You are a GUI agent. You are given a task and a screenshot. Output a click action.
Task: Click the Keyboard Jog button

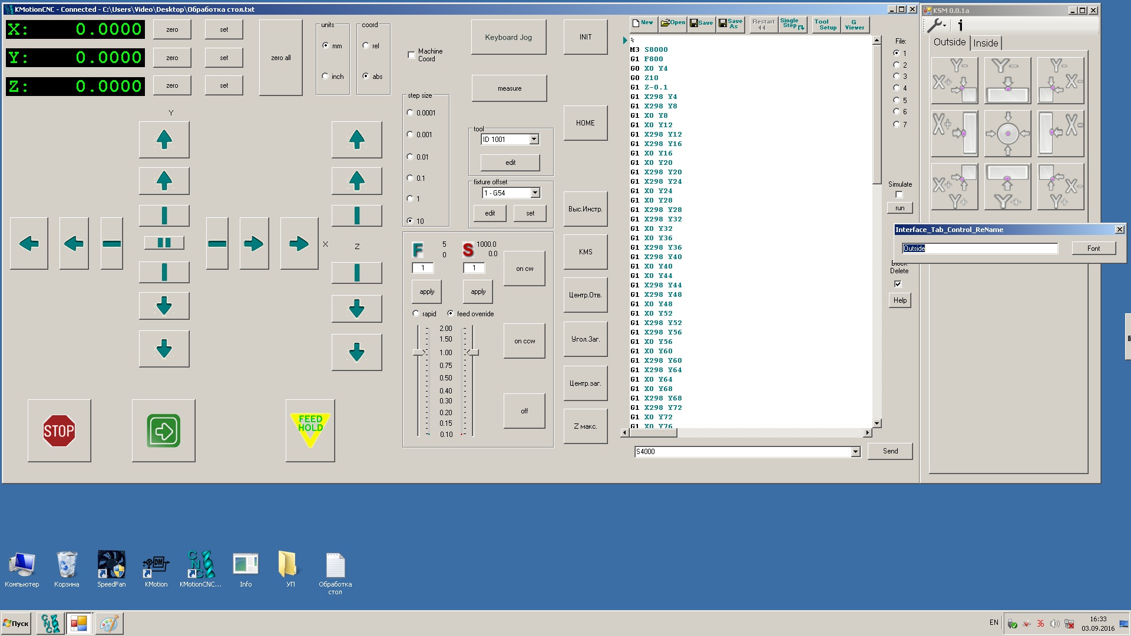(508, 37)
